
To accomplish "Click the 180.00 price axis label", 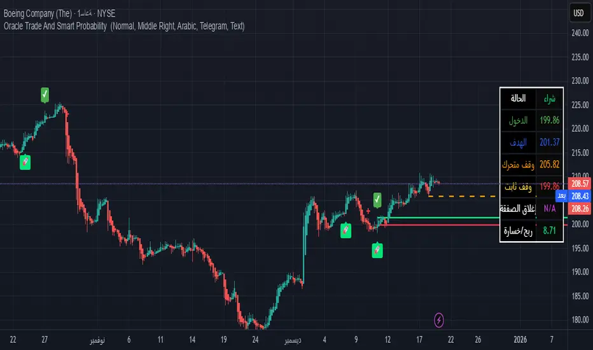I will (580, 319).
